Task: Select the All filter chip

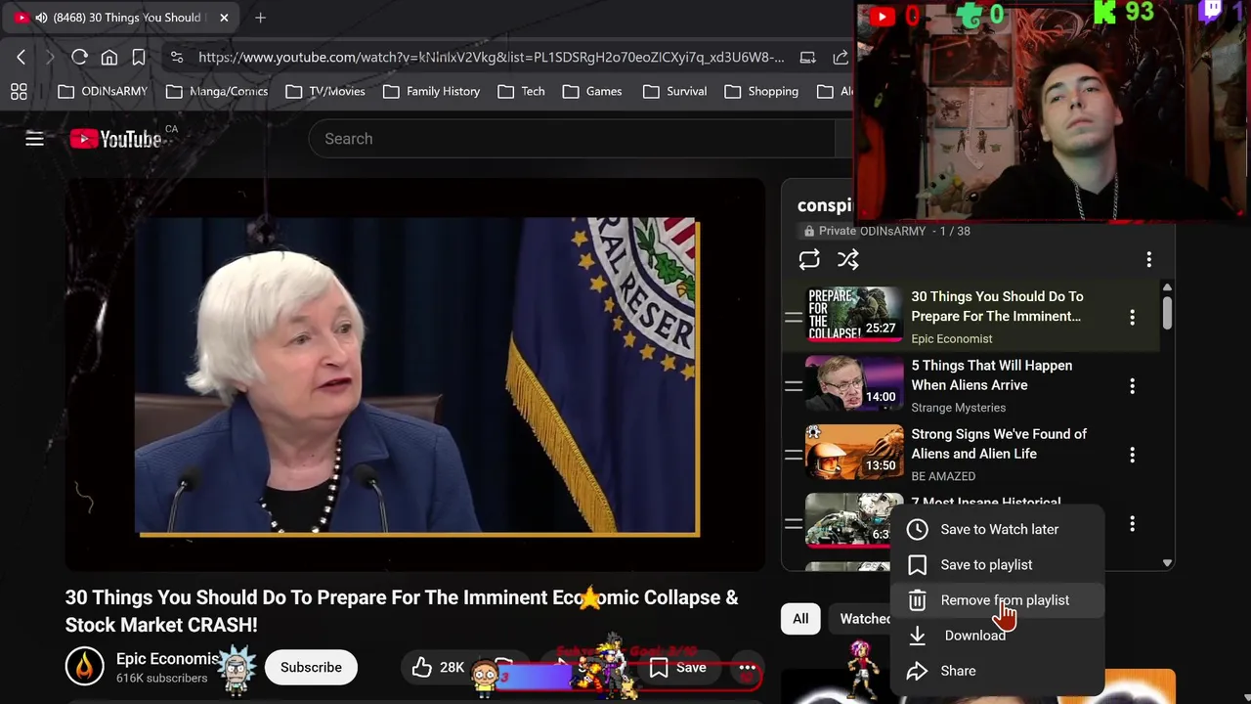Action: pos(800,619)
